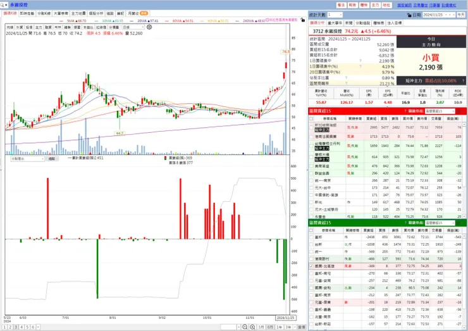Open the 分點進出 dropdown below the price chart
The width and height of the screenshot is (468, 331).
[x=27, y=159]
